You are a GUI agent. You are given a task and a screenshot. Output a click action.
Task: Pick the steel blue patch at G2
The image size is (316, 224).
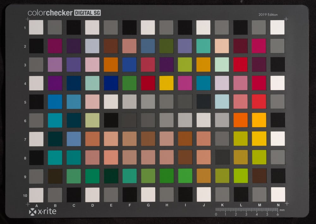tap(148, 46)
